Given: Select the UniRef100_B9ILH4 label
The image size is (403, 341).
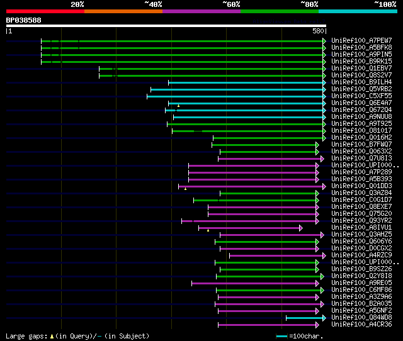Looking at the screenshot, I should (361, 82).
